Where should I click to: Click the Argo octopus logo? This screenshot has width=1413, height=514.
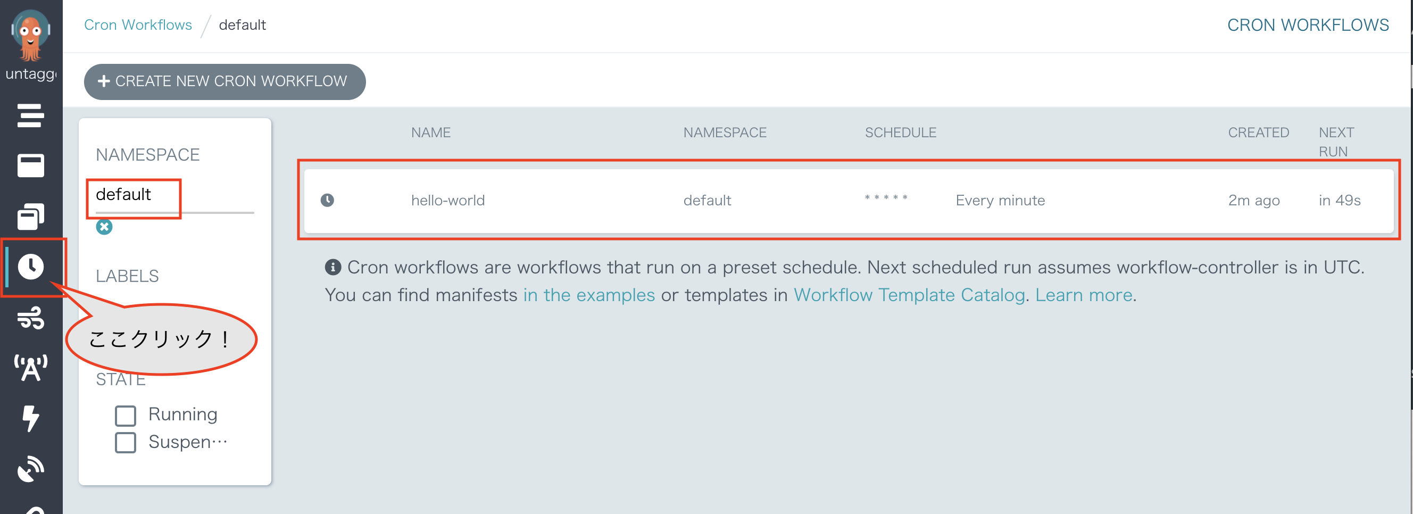click(x=31, y=36)
